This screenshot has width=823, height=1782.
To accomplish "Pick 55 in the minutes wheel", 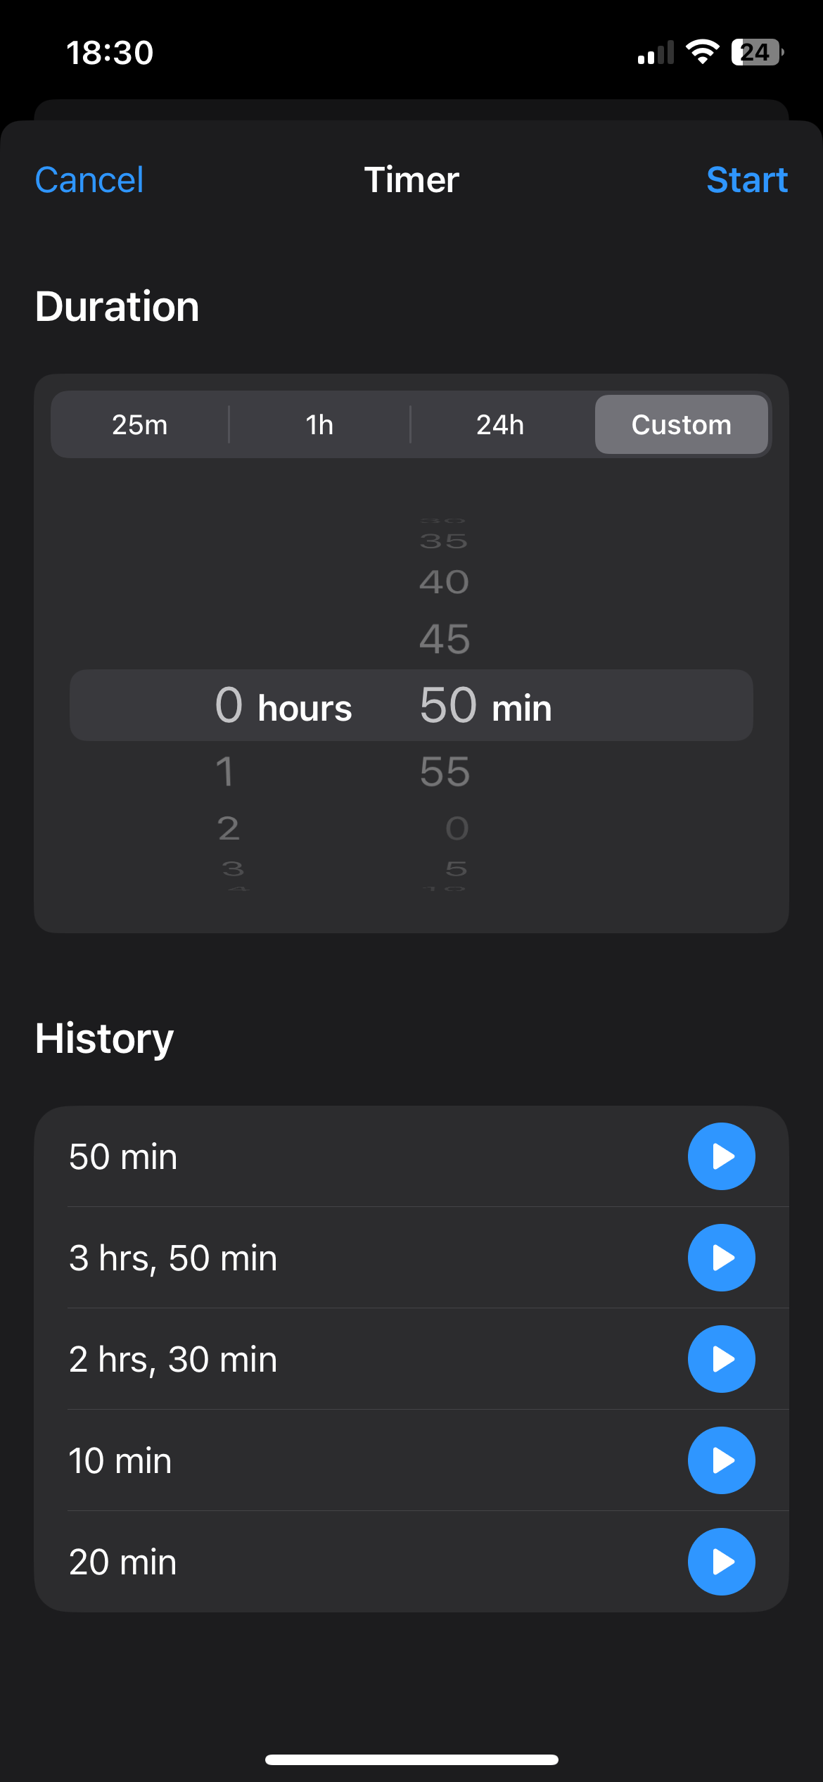I will pyautogui.click(x=445, y=772).
